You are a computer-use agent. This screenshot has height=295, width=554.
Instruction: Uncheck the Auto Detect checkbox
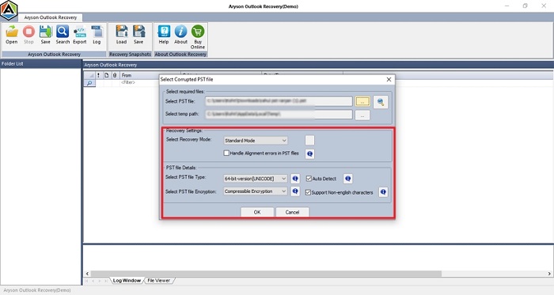309,179
